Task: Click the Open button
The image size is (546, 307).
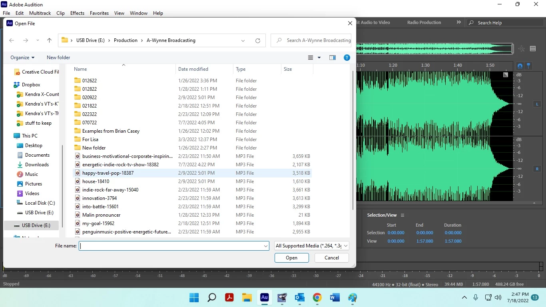Action: pos(292,258)
